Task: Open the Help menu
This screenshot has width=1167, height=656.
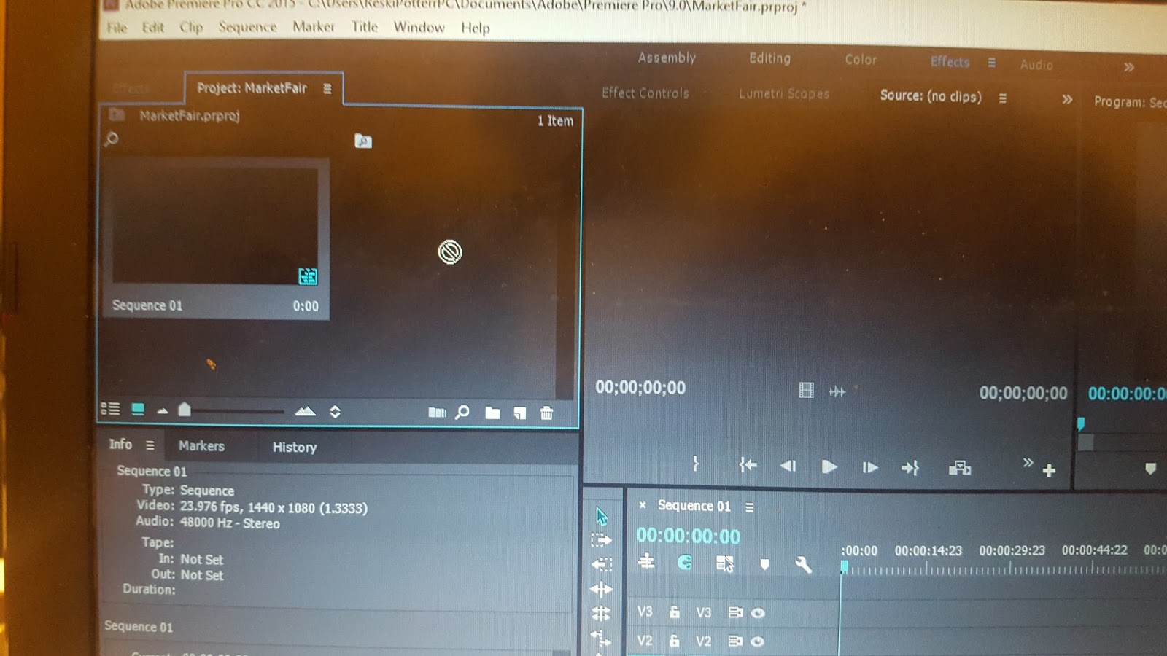Action: click(476, 28)
